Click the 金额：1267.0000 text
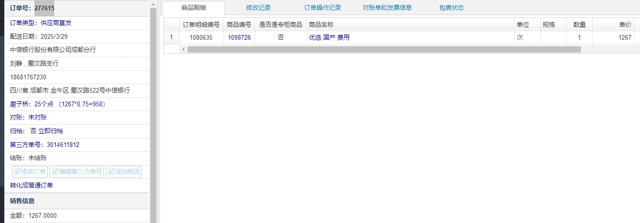 coord(33,215)
